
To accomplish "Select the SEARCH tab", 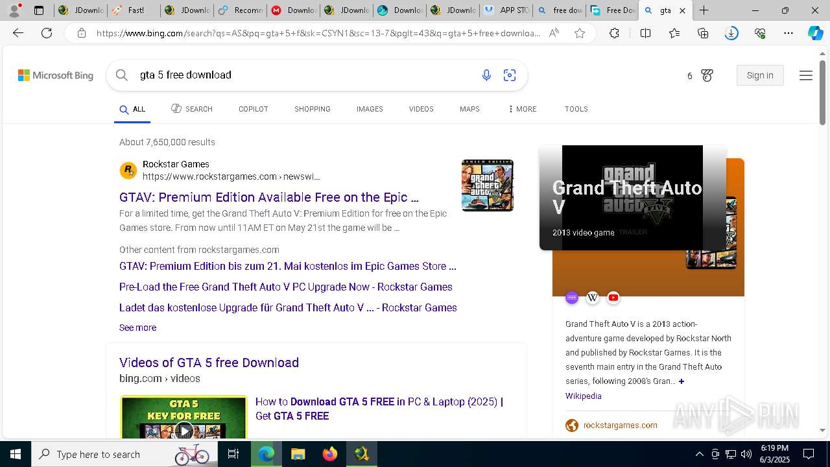I will tap(192, 109).
